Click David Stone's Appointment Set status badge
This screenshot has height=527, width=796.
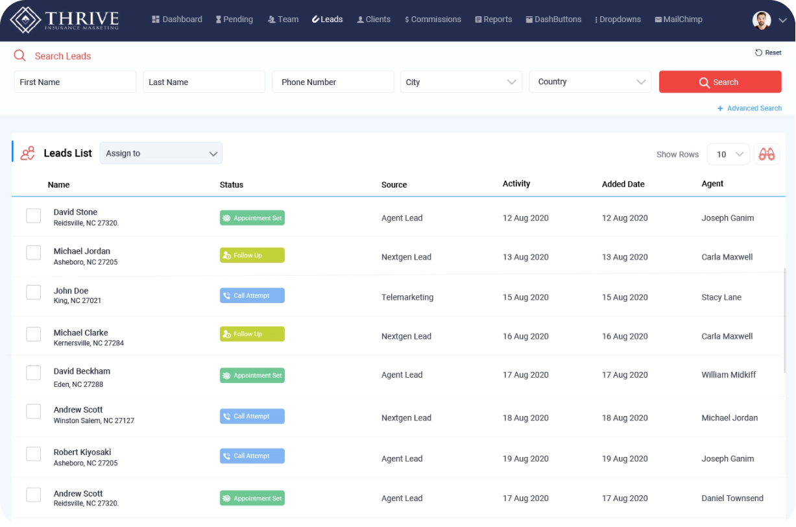pos(252,218)
